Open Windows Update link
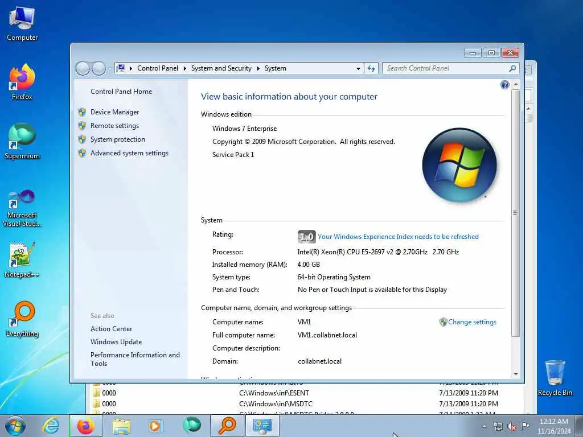 (116, 342)
